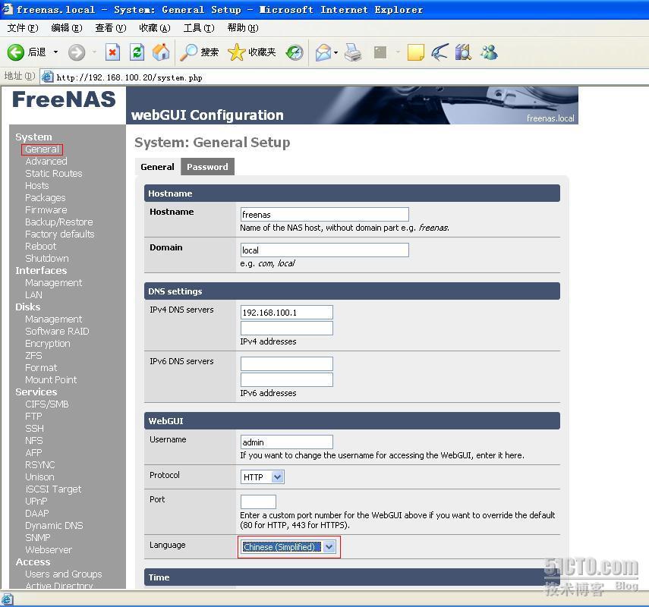Open SSH service settings

coord(34,428)
